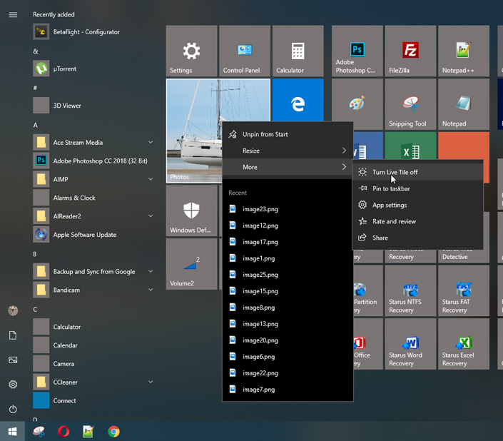Launch the Excel tile
The height and width of the screenshot is (441, 503).
pos(411,146)
